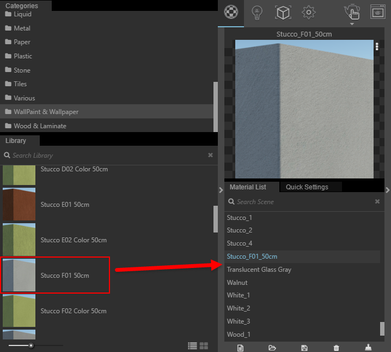
Task: Click the open material folder icon
Action: [x=272, y=348]
